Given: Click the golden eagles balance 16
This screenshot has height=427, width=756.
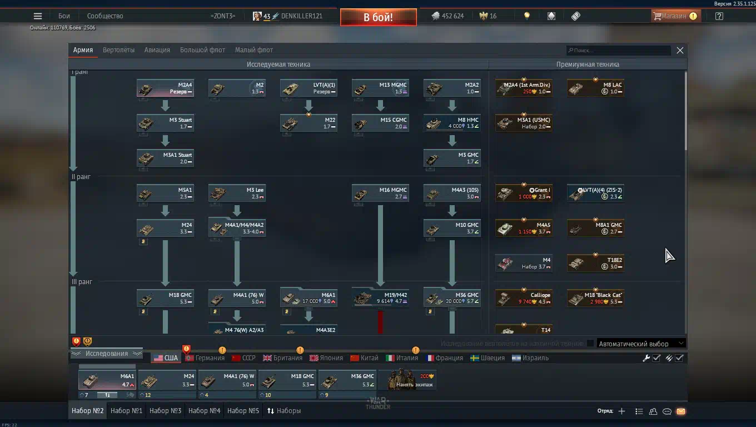Looking at the screenshot, I should click(488, 16).
